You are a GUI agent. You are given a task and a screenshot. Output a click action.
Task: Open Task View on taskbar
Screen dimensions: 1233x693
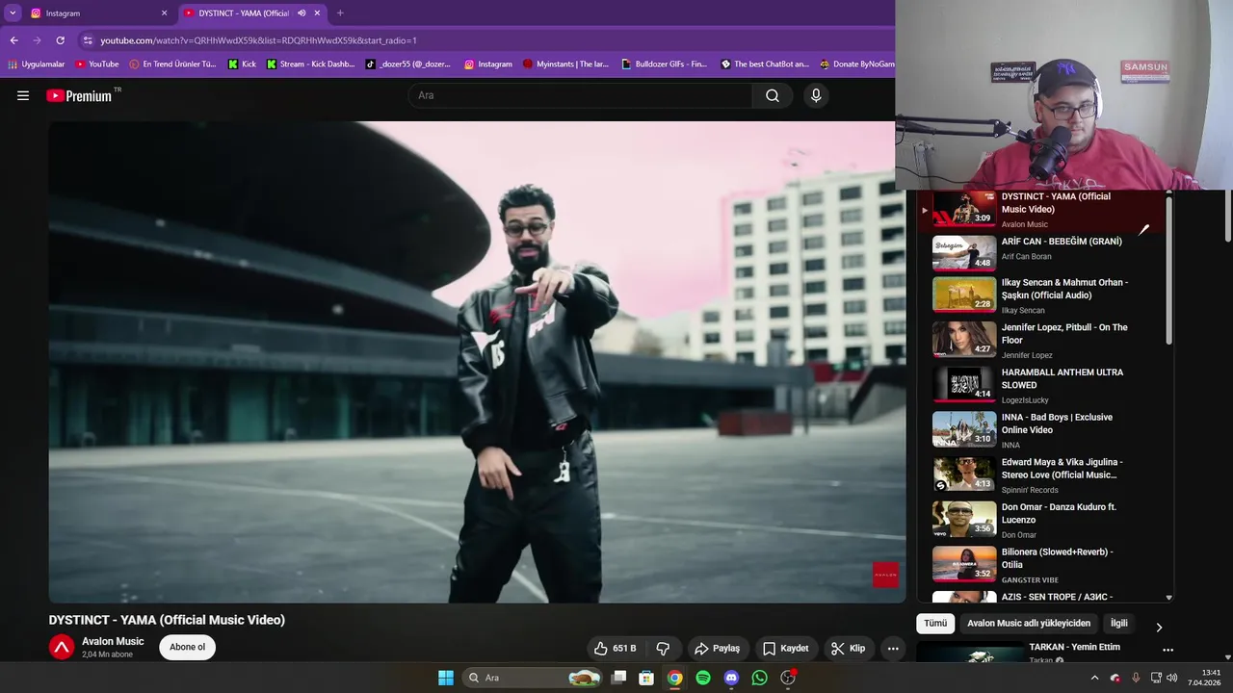[x=619, y=678]
